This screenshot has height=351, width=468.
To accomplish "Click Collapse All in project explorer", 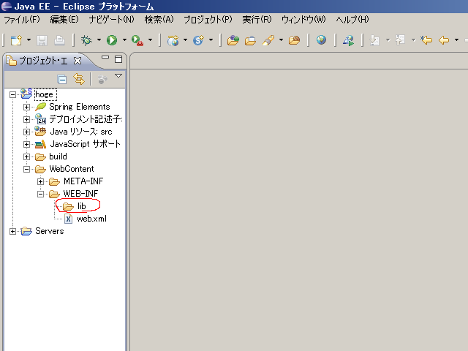I will tap(62, 79).
